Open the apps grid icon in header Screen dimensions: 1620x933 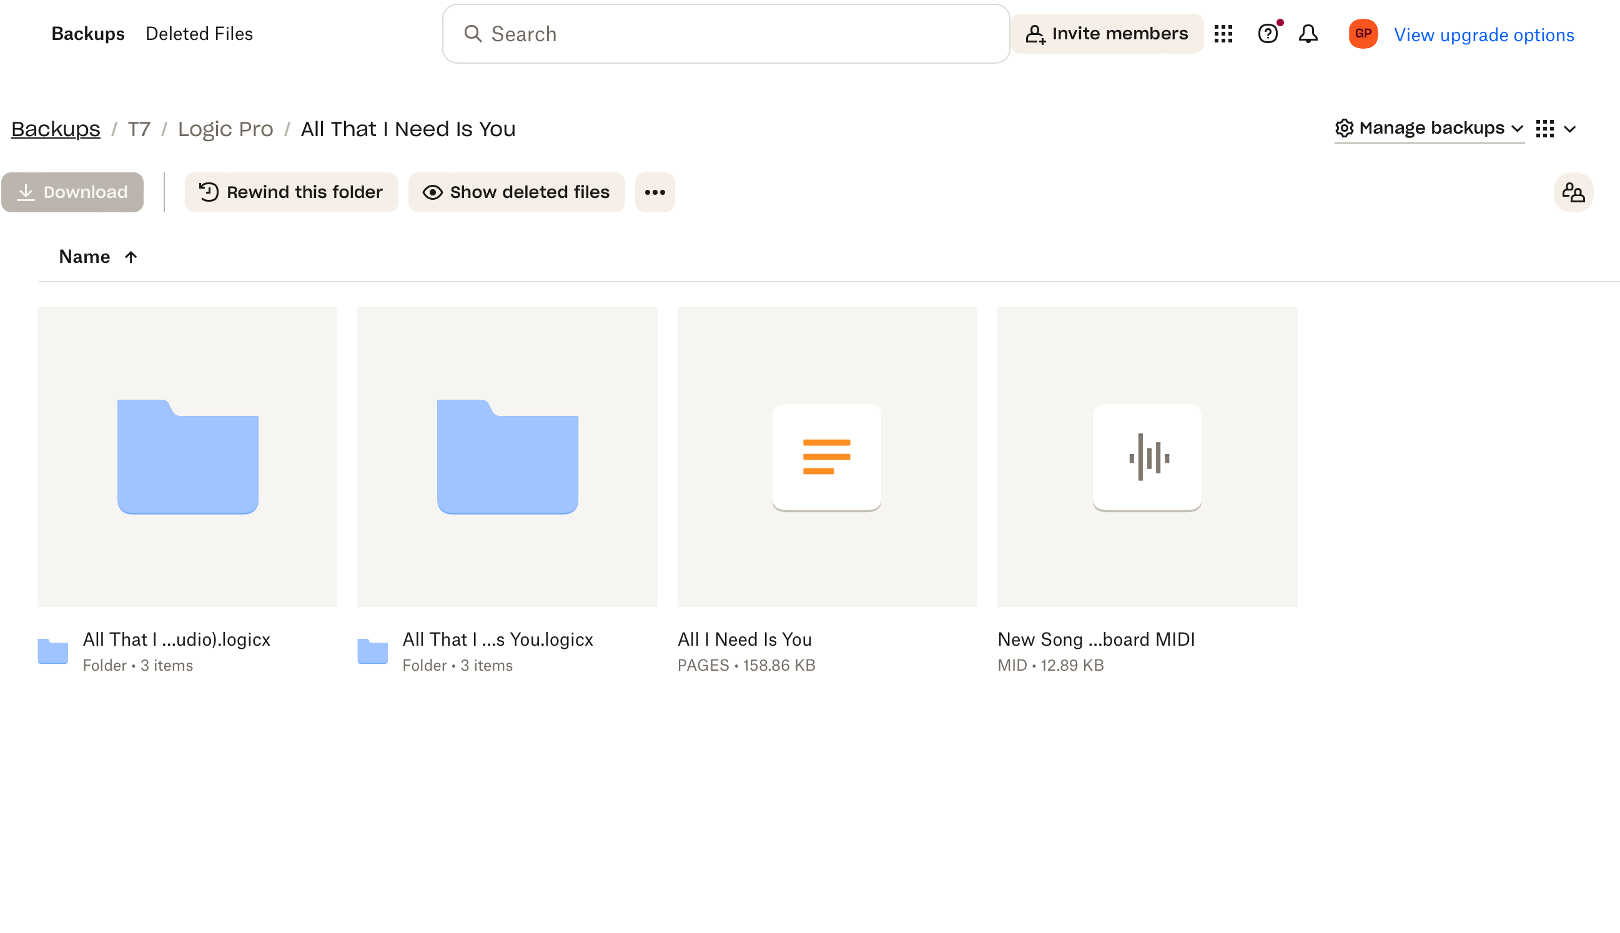click(x=1223, y=34)
